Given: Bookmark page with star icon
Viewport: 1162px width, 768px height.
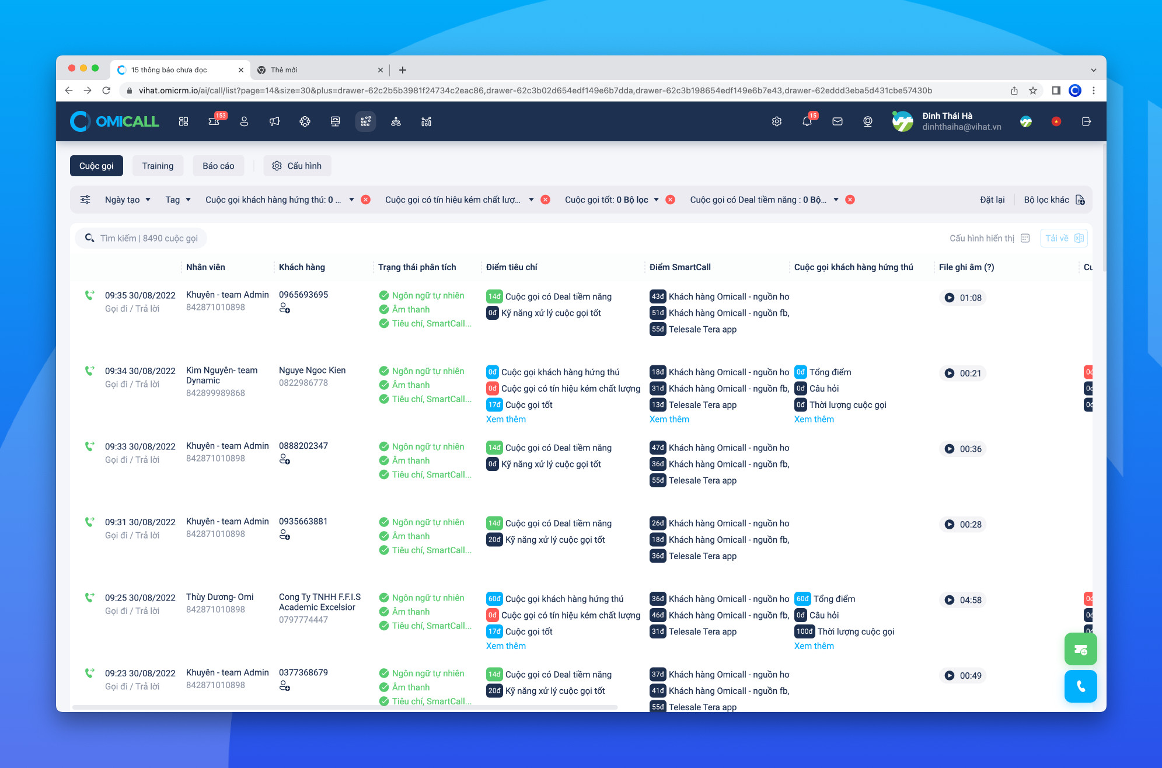Looking at the screenshot, I should [1033, 90].
